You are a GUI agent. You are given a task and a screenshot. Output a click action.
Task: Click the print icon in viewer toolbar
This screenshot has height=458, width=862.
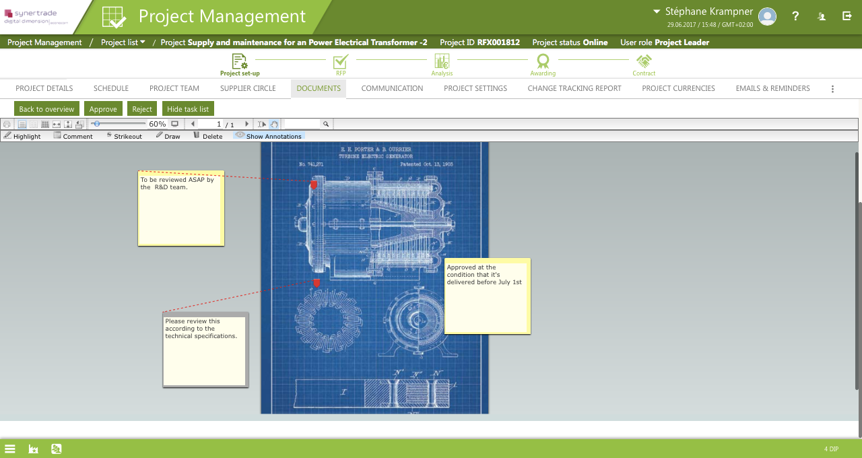(7, 125)
